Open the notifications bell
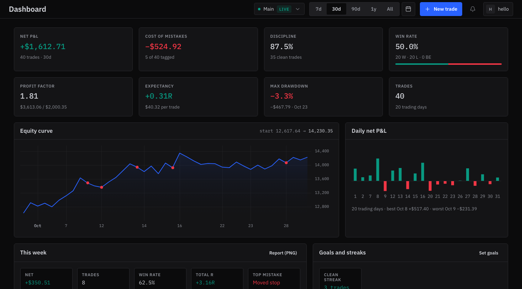522x289 pixels. [x=473, y=9]
